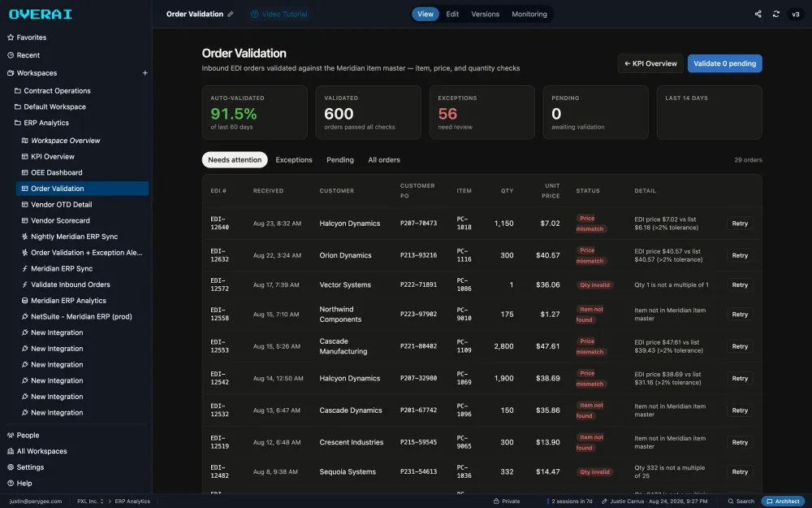Select Order Validation in the sidebar
The image size is (812, 508).
click(82, 189)
